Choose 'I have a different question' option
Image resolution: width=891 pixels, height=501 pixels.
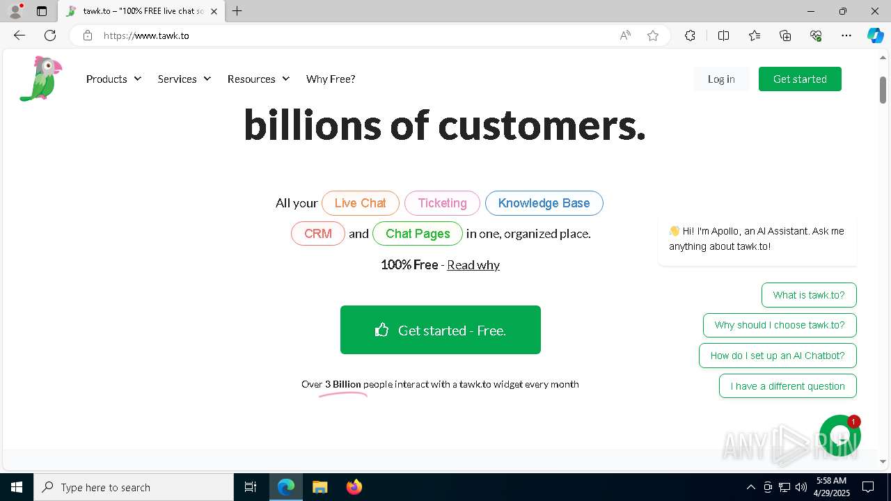click(x=788, y=386)
